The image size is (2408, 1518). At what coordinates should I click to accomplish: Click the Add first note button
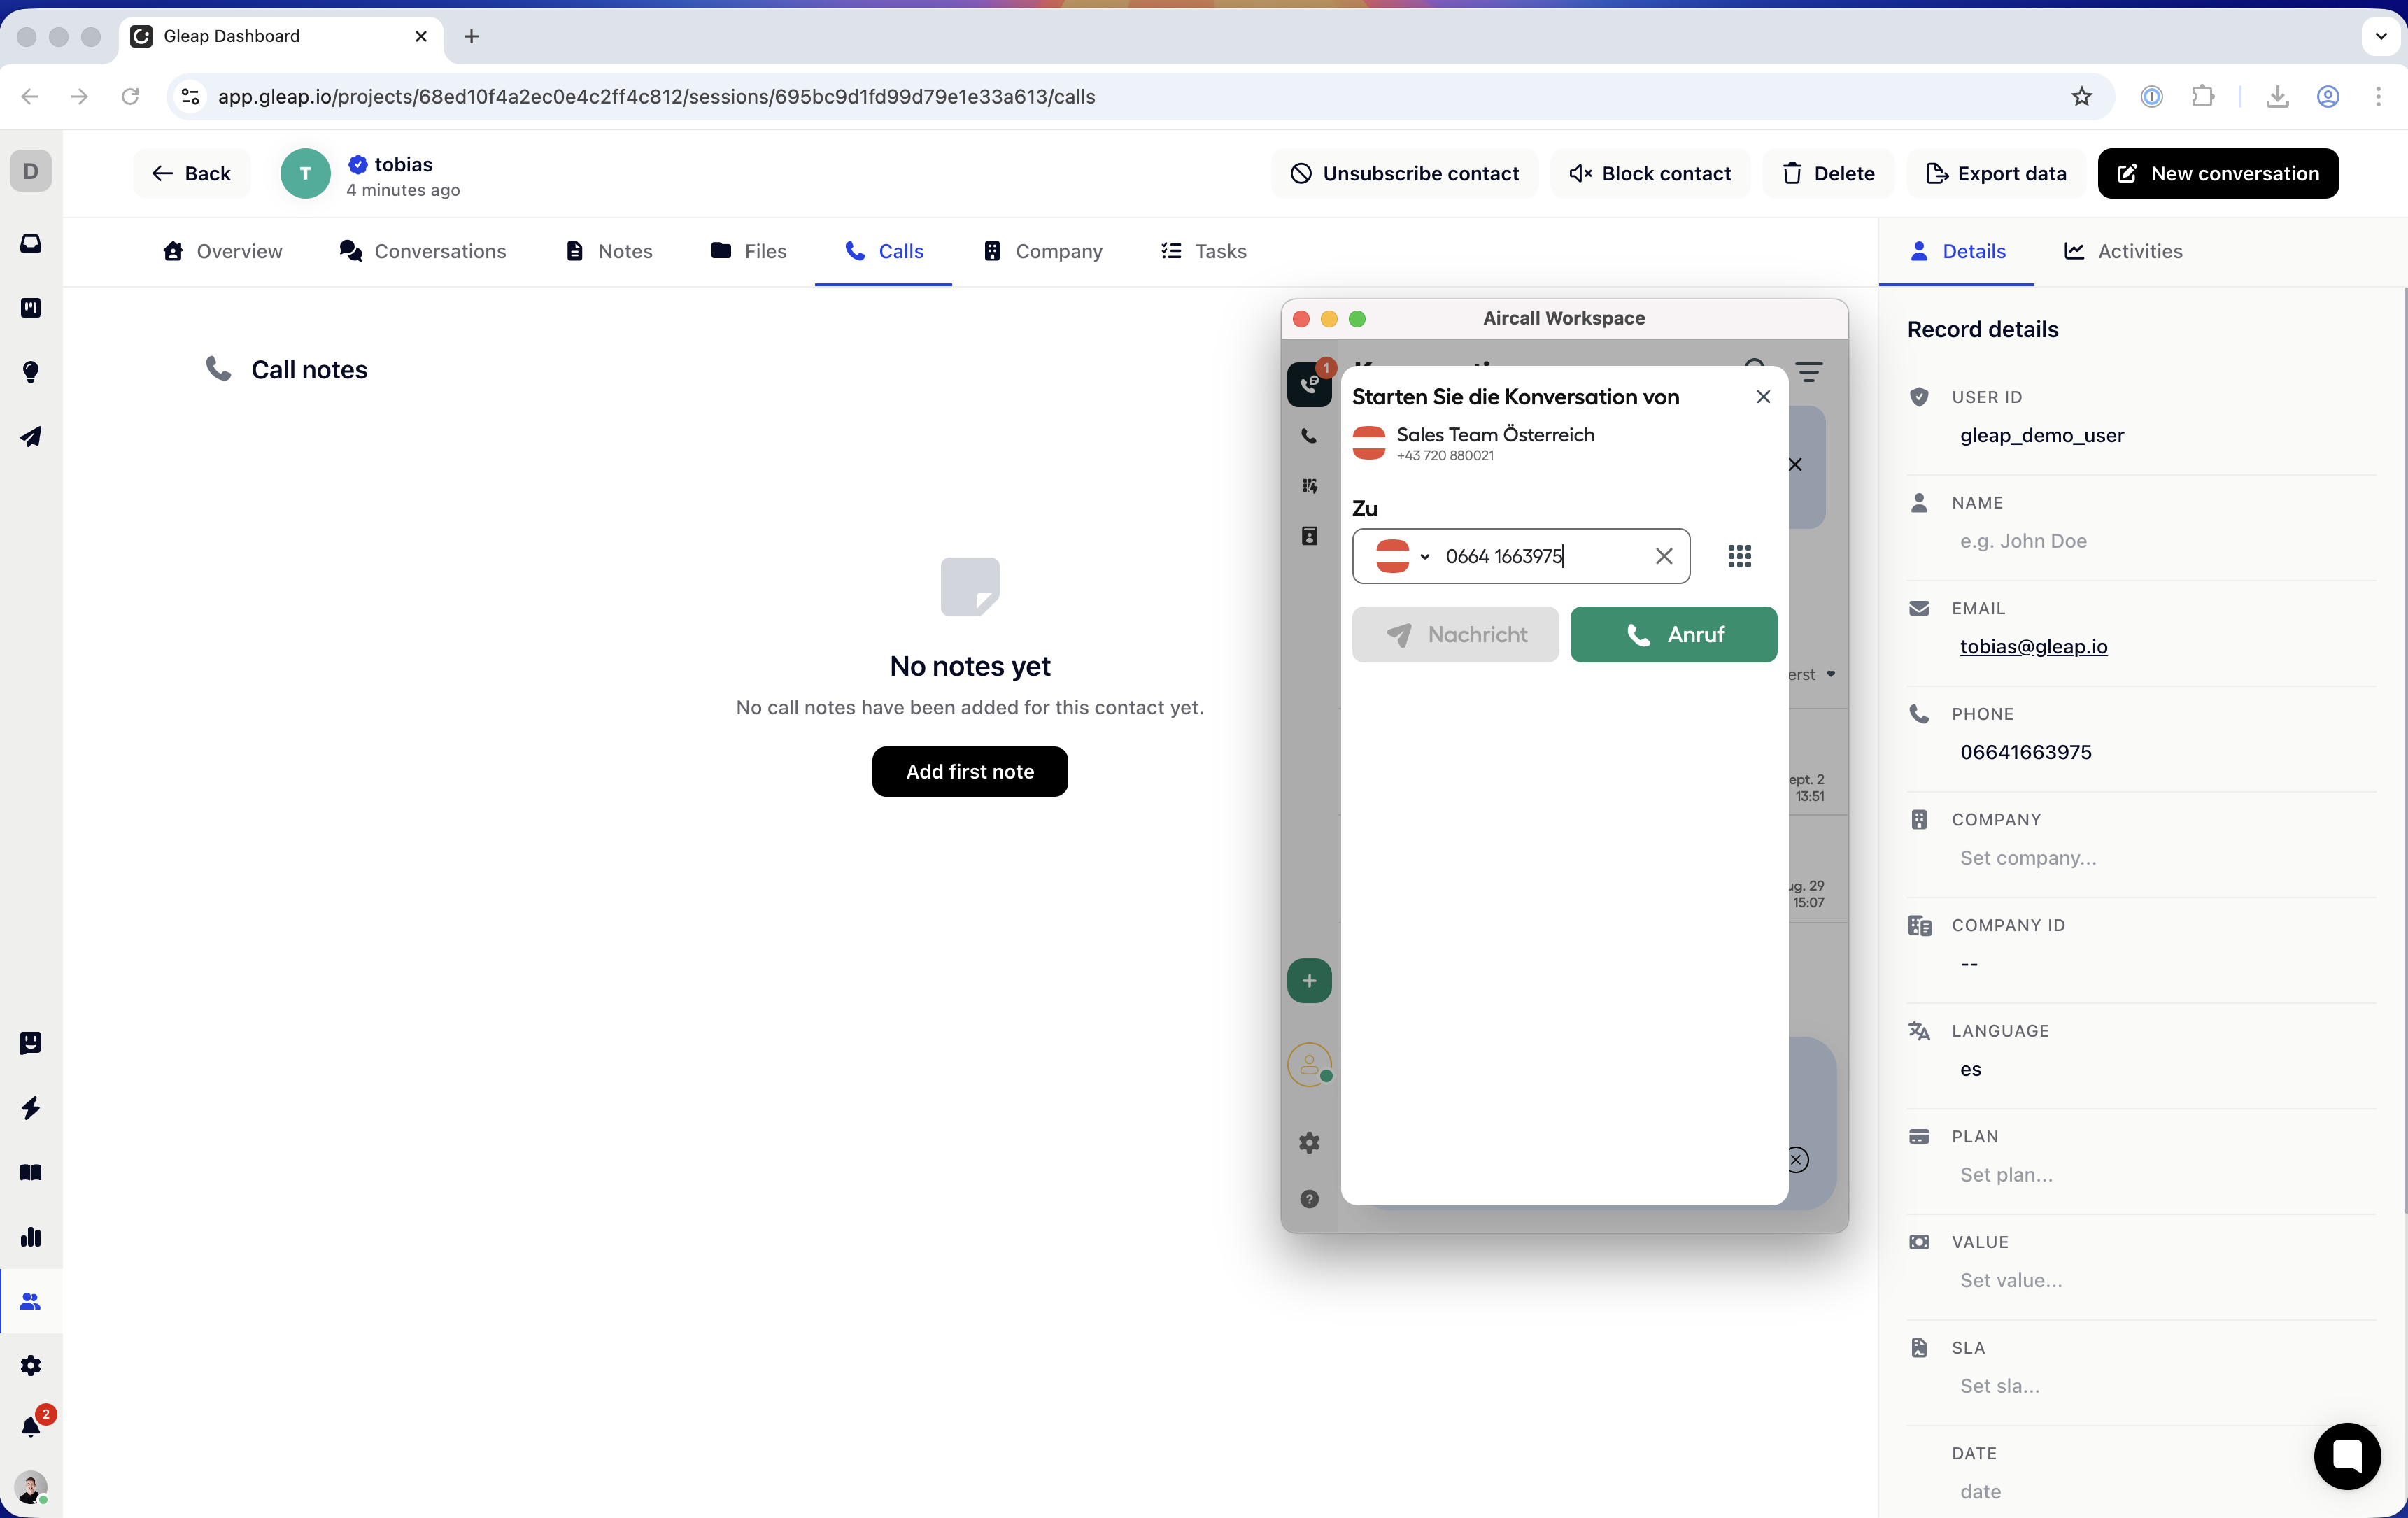969,772
